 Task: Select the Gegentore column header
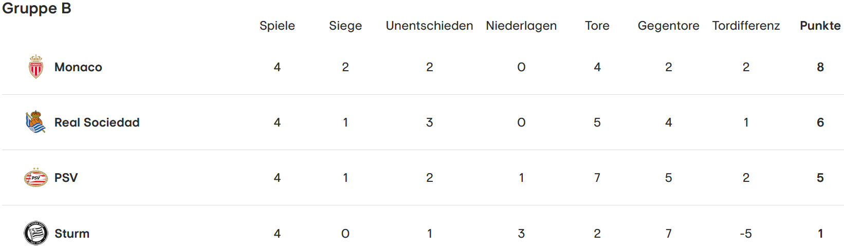click(x=669, y=26)
